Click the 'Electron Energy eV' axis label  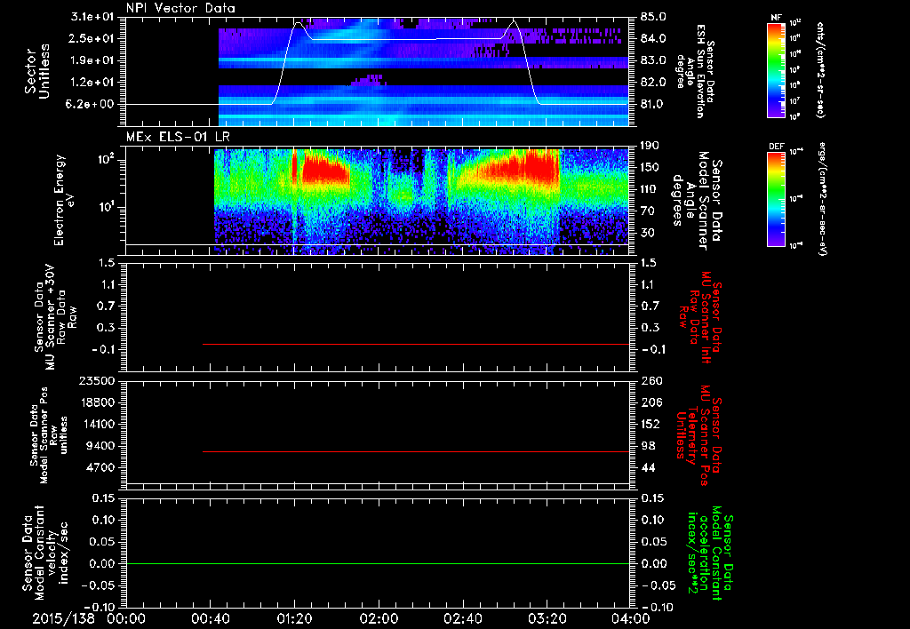click(65, 200)
